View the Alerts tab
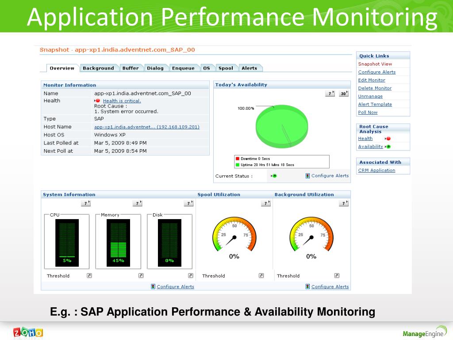This screenshot has width=453, height=340. [250, 68]
